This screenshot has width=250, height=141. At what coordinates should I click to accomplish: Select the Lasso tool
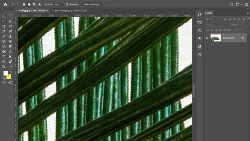[x=4, y=21]
